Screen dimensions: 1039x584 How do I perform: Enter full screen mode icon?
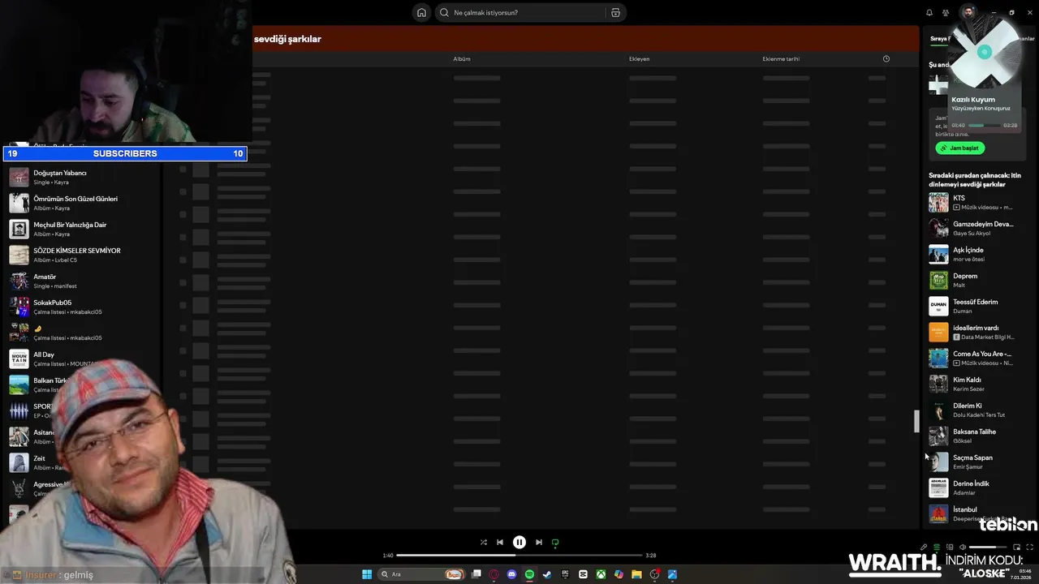pos(1030,547)
